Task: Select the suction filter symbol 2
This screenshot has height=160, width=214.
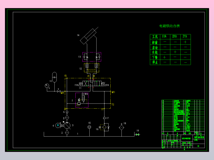Action: pos(67,133)
